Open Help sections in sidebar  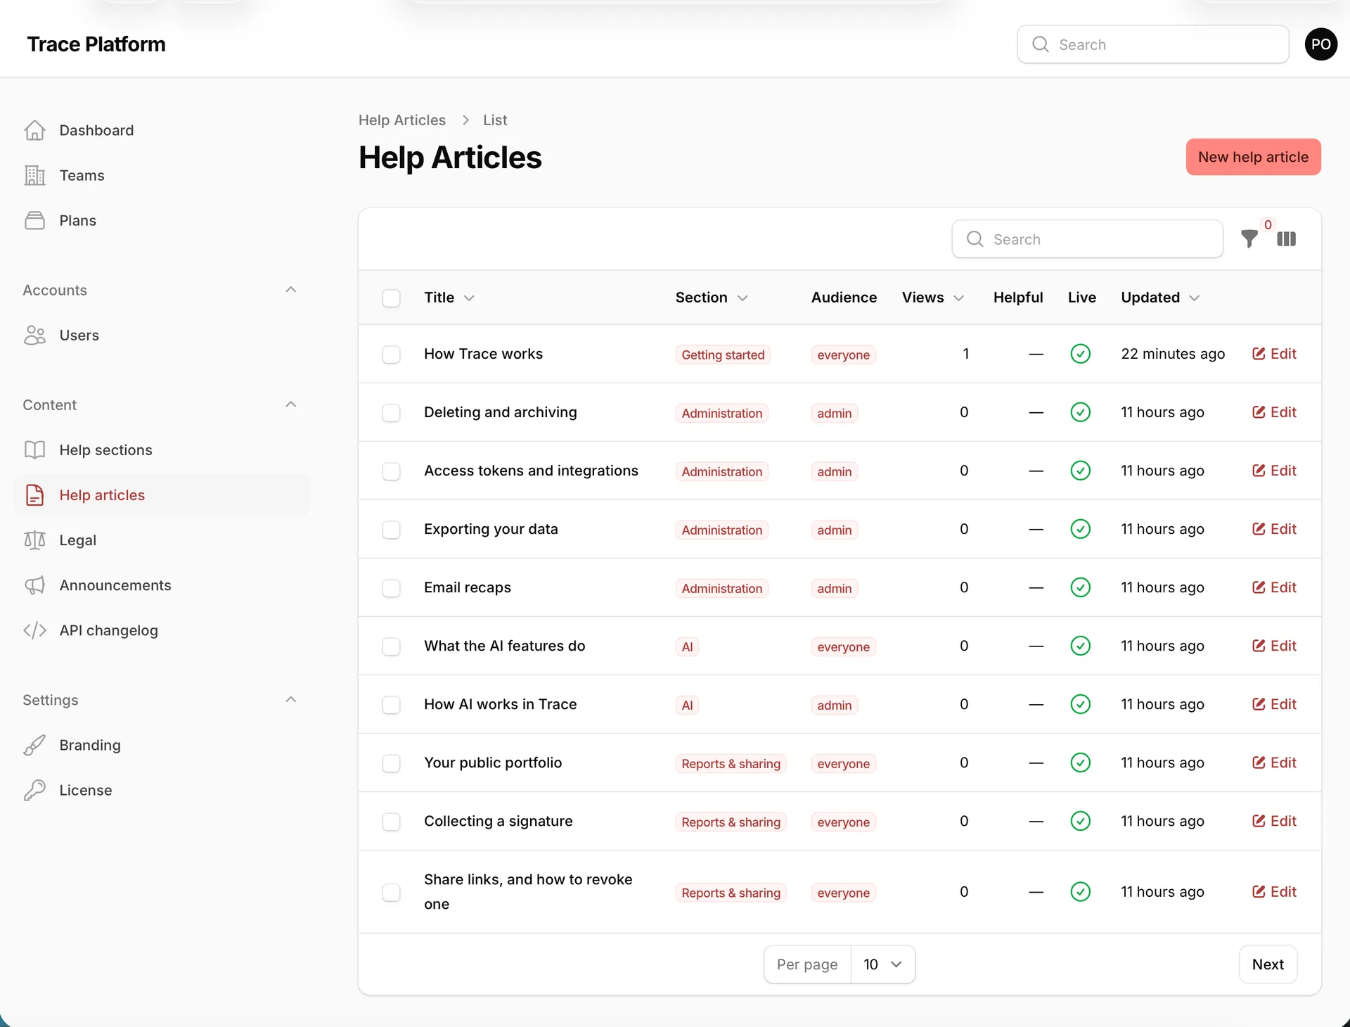tap(162, 449)
